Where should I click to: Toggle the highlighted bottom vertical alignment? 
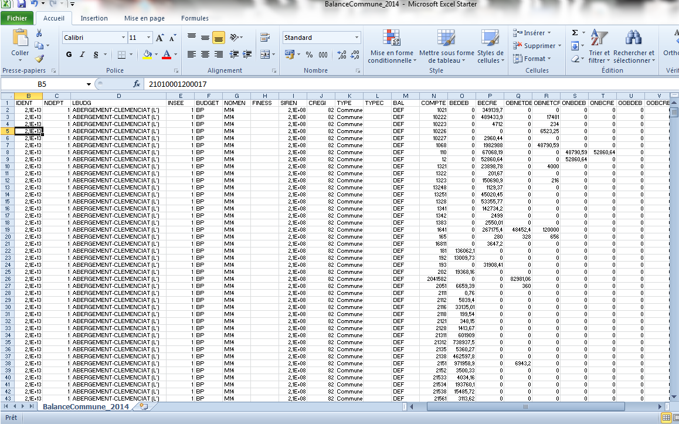coord(219,38)
